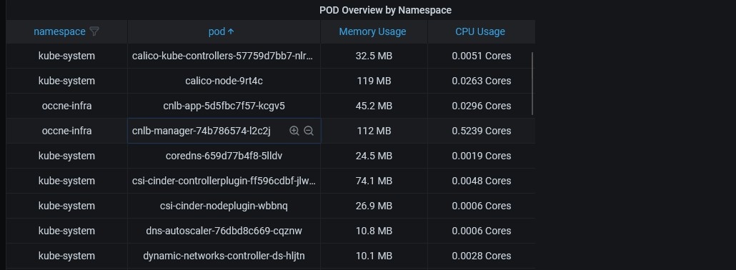The width and height of the screenshot is (736, 270).
Task: Sort by Memory Usage column header
Action: click(373, 31)
